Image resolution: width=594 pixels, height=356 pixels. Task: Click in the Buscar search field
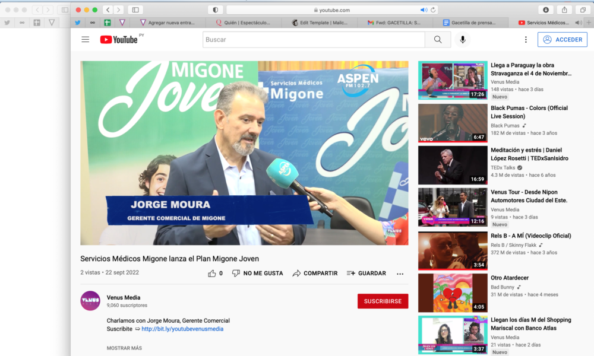(x=314, y=40)
